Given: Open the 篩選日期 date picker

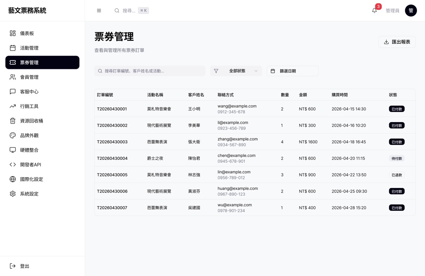Looking at the screenshot, I should coord(293,71).
